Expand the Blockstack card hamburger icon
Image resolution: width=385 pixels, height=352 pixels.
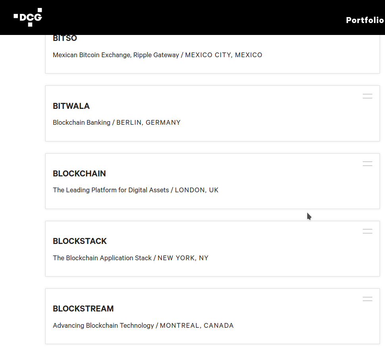(x=367, y=231)
